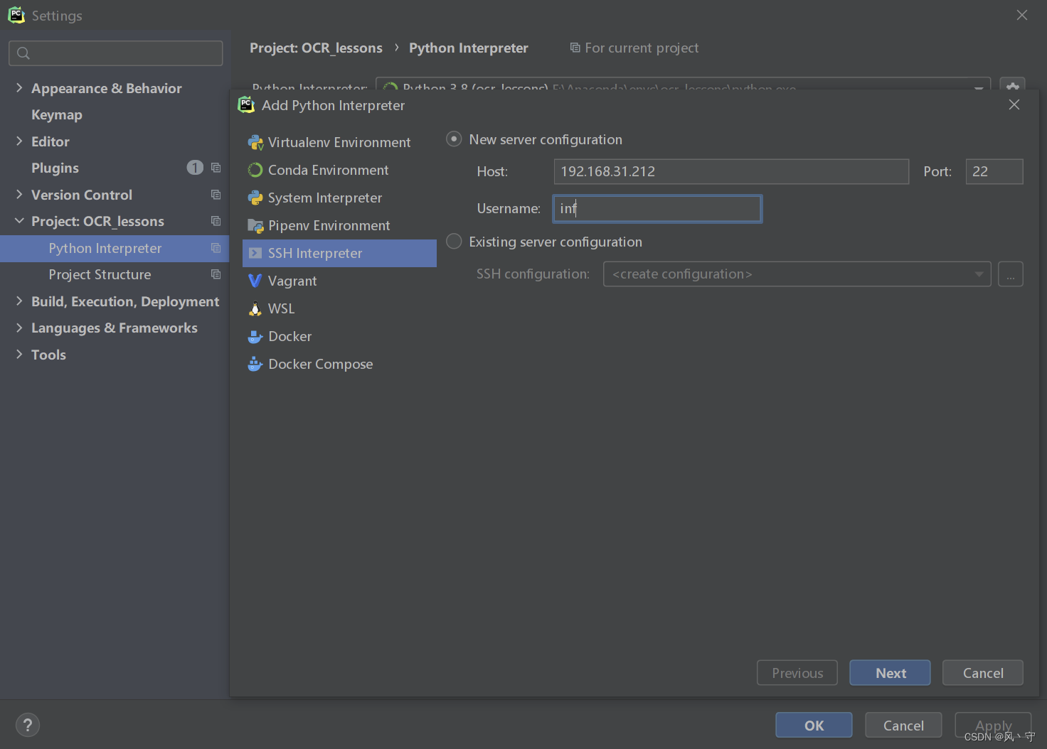Open Project Structure settings
The image size is (1047, 749).
click(x=100, y=274)
